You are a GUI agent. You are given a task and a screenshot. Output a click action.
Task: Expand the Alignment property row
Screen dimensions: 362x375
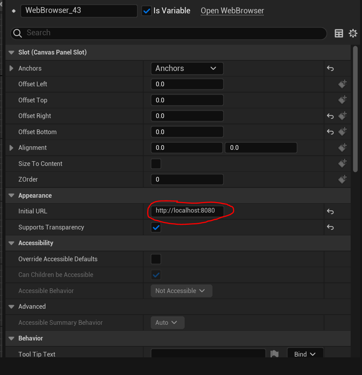click(x=11, y=148)
